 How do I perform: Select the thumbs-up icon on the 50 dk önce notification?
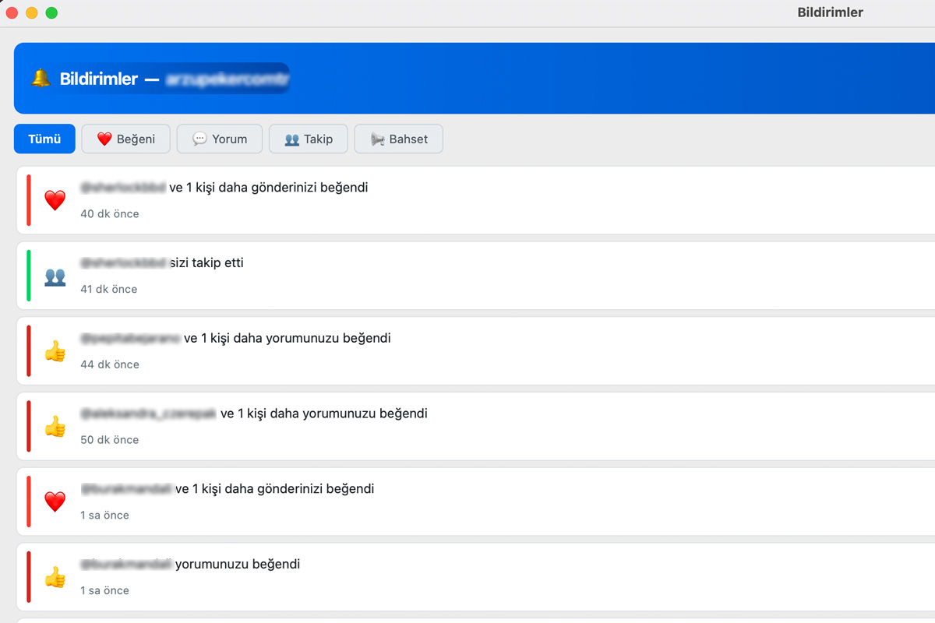[55, 427]
